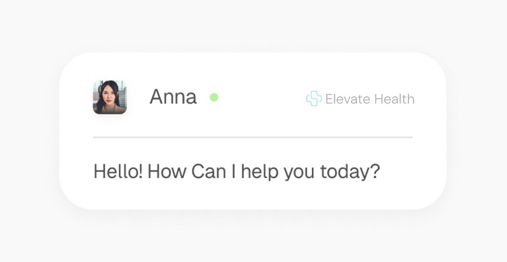Click the word How in the greeting
This screenshot has width=507, height=262.
167,171
